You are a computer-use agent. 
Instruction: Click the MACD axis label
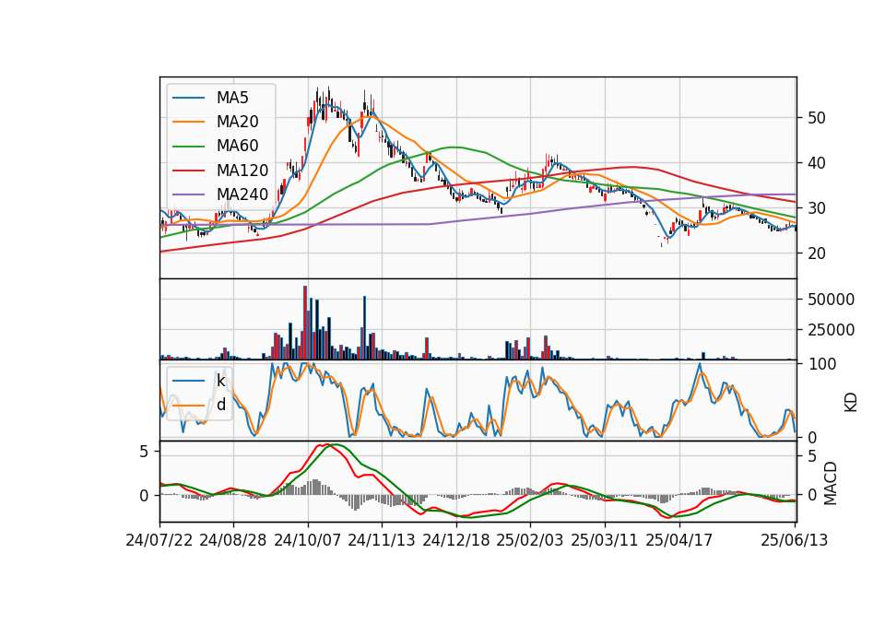[831, 483]
